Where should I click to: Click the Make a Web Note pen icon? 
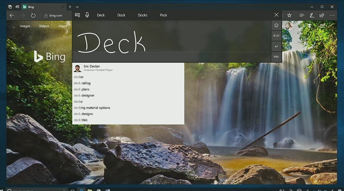(x=312, y=15)
